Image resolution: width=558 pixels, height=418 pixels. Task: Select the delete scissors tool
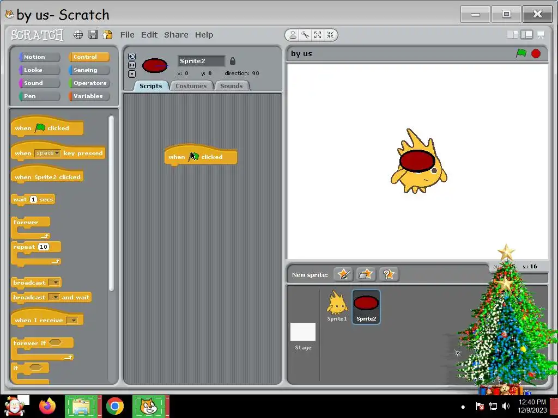click(x=305, y=35)
